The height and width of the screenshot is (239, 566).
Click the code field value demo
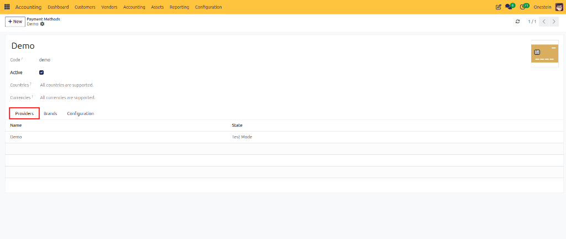tap(45, 60)
